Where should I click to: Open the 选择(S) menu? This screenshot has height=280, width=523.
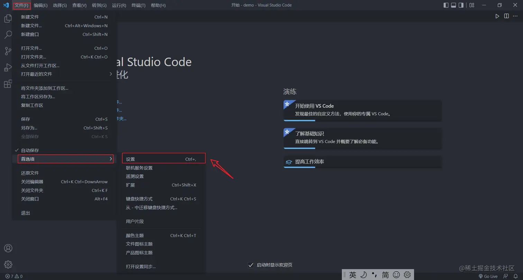(60, 5)
